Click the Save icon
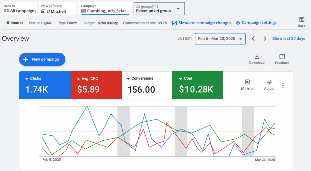311x171 pixels. click(x=301, y=20)
